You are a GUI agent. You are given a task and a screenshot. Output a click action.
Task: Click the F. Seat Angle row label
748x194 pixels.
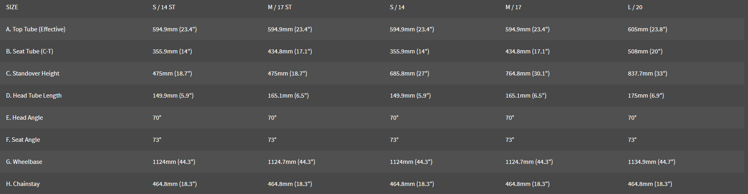[23, 140]
